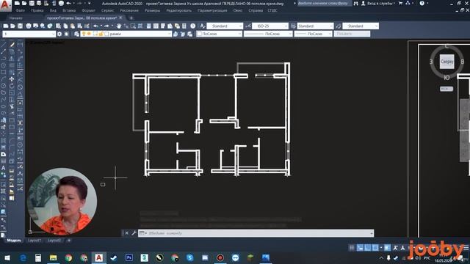The height and width of the screenshot is (264, 470).
Task: Select the Pan hand tool
Action: pos(119,26)
